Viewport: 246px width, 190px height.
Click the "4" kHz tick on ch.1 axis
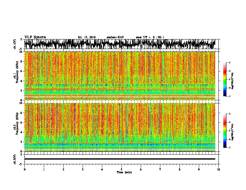point(21,81)
